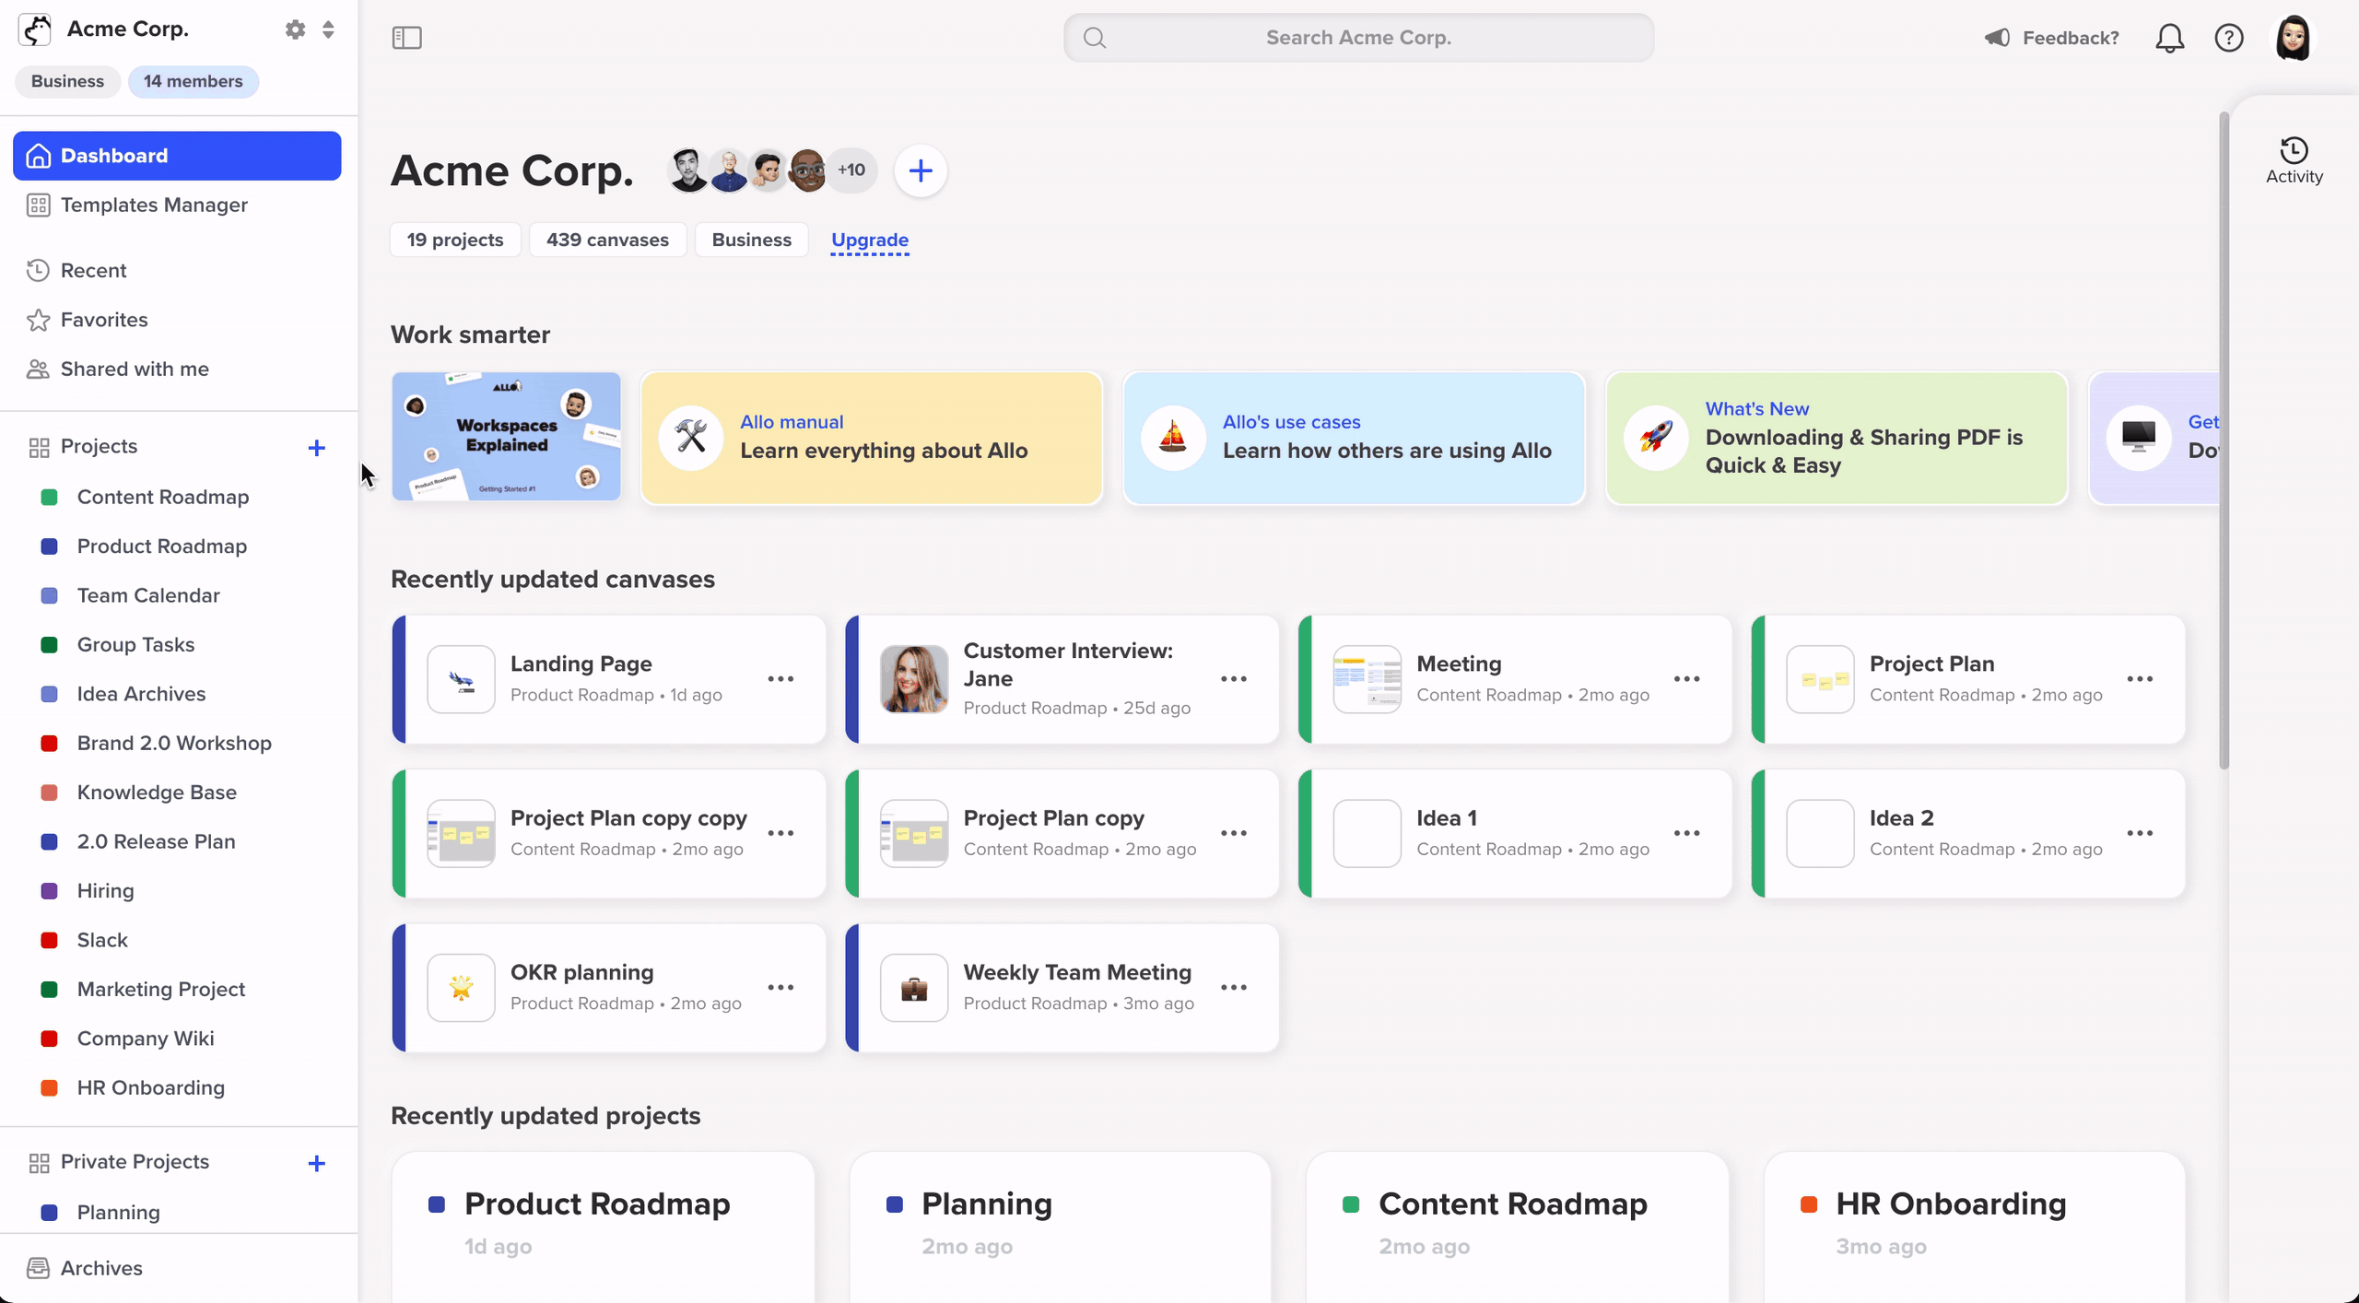This screenshot has width=2359, height=1303.
Task: Open Weekly Team Meeting options menu
Action: coord(1233,987)
